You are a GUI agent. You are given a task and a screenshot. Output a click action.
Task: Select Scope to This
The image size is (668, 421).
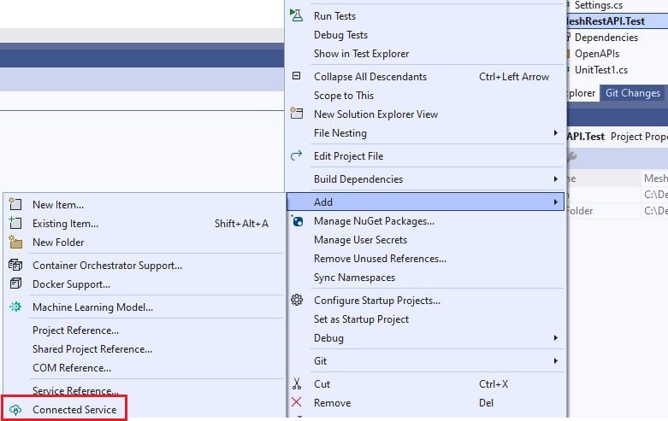[x=343, y=96]
